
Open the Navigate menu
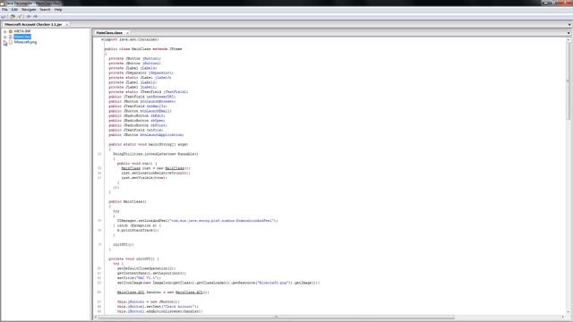[29, 10]
